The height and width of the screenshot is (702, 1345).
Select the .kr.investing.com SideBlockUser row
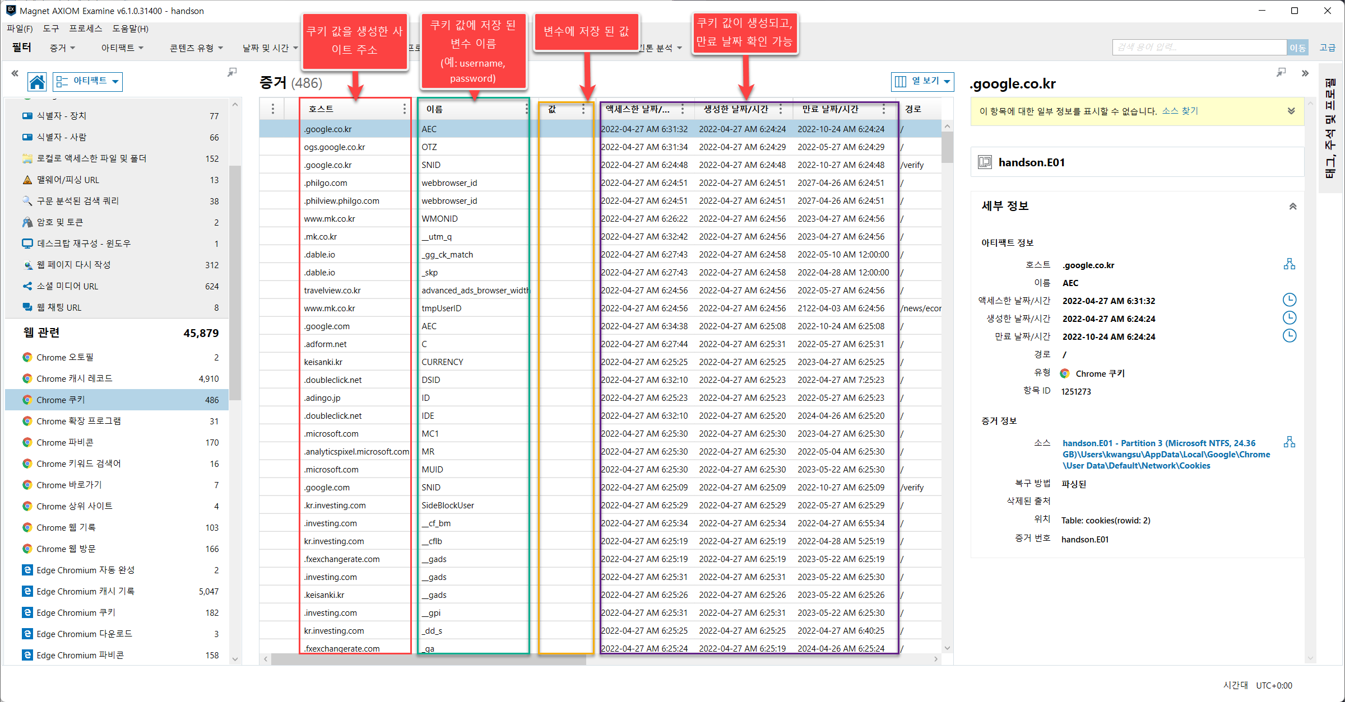(600, 505)
